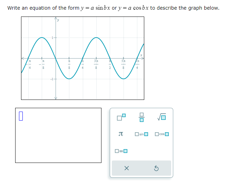Click the graph origin where the axes cross
This screenshot has width=225, height=186.
pos(56,58)
